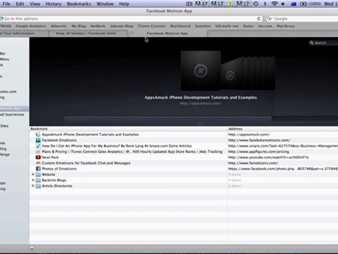Click the Bluetooth icon in menu bar
Image resolution: width=338 pixels, height=254 pixels.
tap(265, 4)
